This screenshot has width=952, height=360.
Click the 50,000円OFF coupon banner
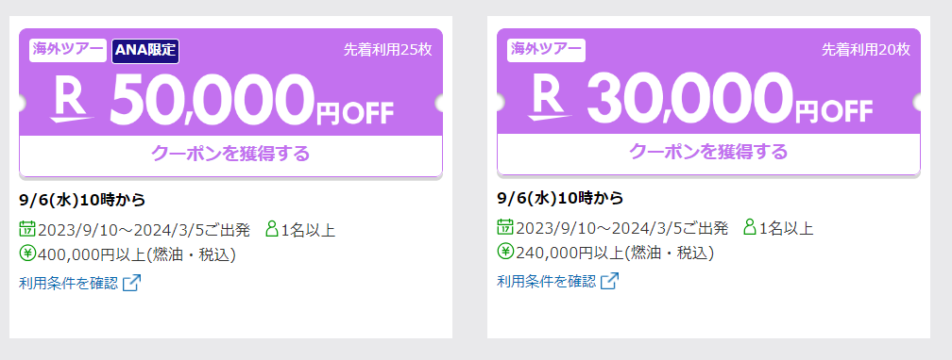[230, 82]
